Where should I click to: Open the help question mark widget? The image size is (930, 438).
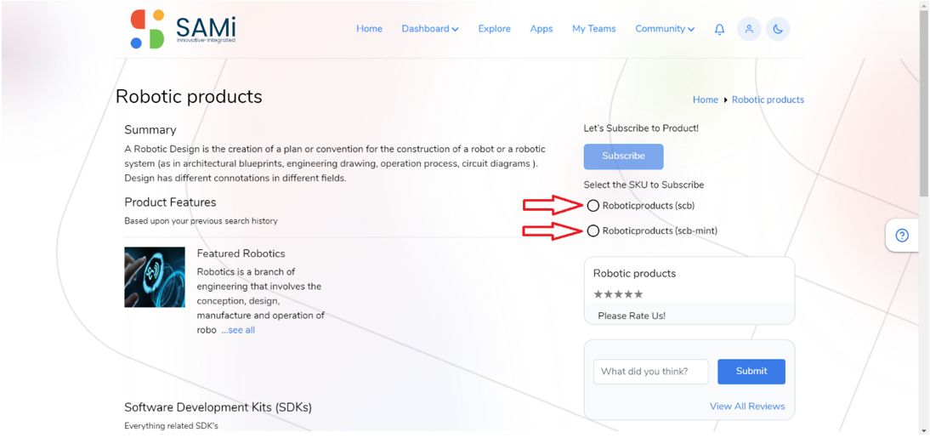tap(902, 236)
